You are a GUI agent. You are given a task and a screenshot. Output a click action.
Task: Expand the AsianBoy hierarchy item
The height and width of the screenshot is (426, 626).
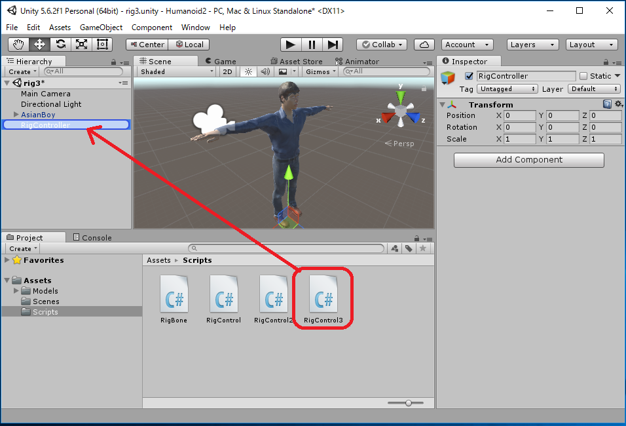pyautogui.click(x=16, y=115)
